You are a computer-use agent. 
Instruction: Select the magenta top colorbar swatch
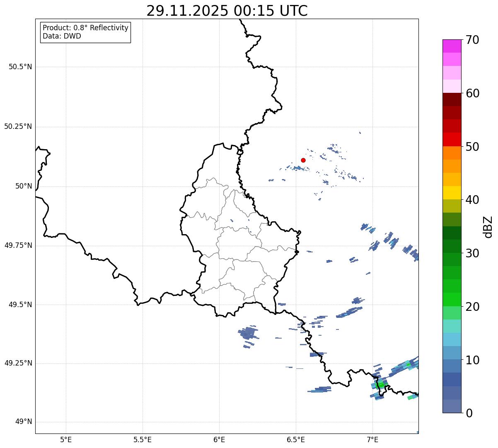click(x=452, y=46)
